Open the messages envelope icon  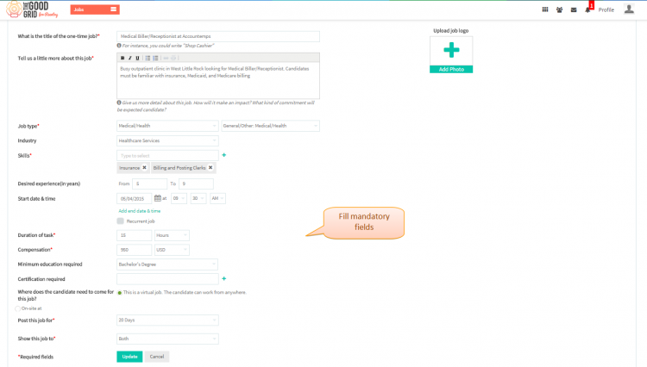pyautogui.click(x=574, y=9)
